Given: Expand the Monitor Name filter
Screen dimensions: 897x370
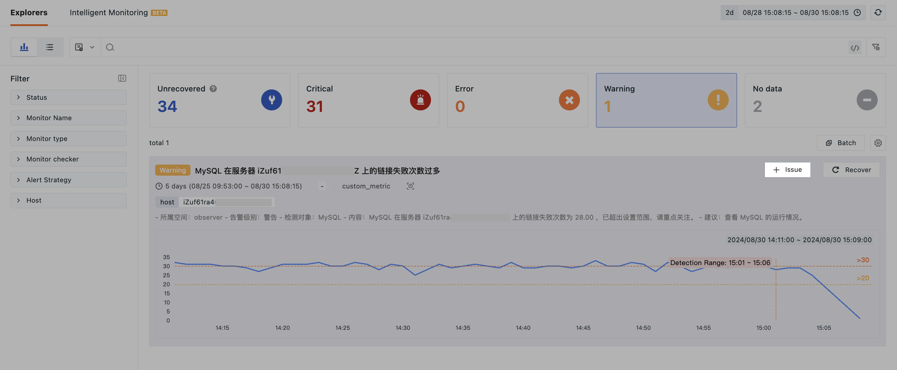Looking at the screenshot, I should click(68, 118).
